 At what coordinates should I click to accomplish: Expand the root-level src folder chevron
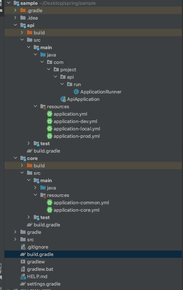tap(16, 239)
